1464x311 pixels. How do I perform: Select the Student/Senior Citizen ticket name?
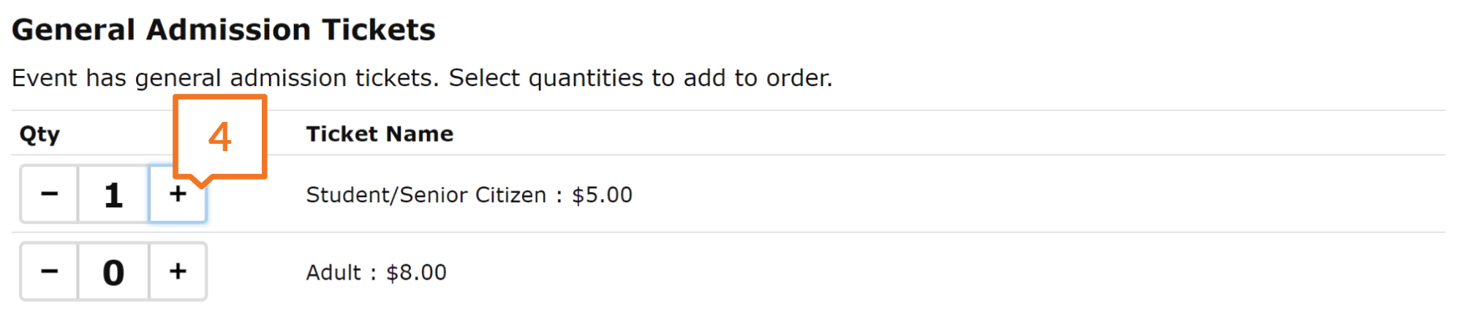pyautogui.click(x=426, y=195)
